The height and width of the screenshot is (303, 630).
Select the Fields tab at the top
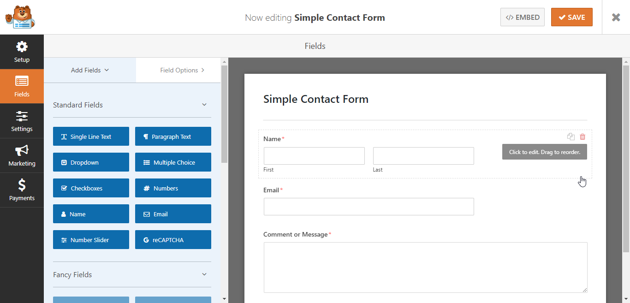coord(315,46)
